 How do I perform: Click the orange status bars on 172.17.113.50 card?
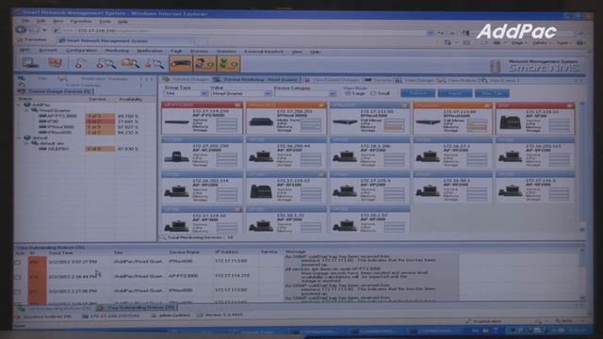pos(394,125)
